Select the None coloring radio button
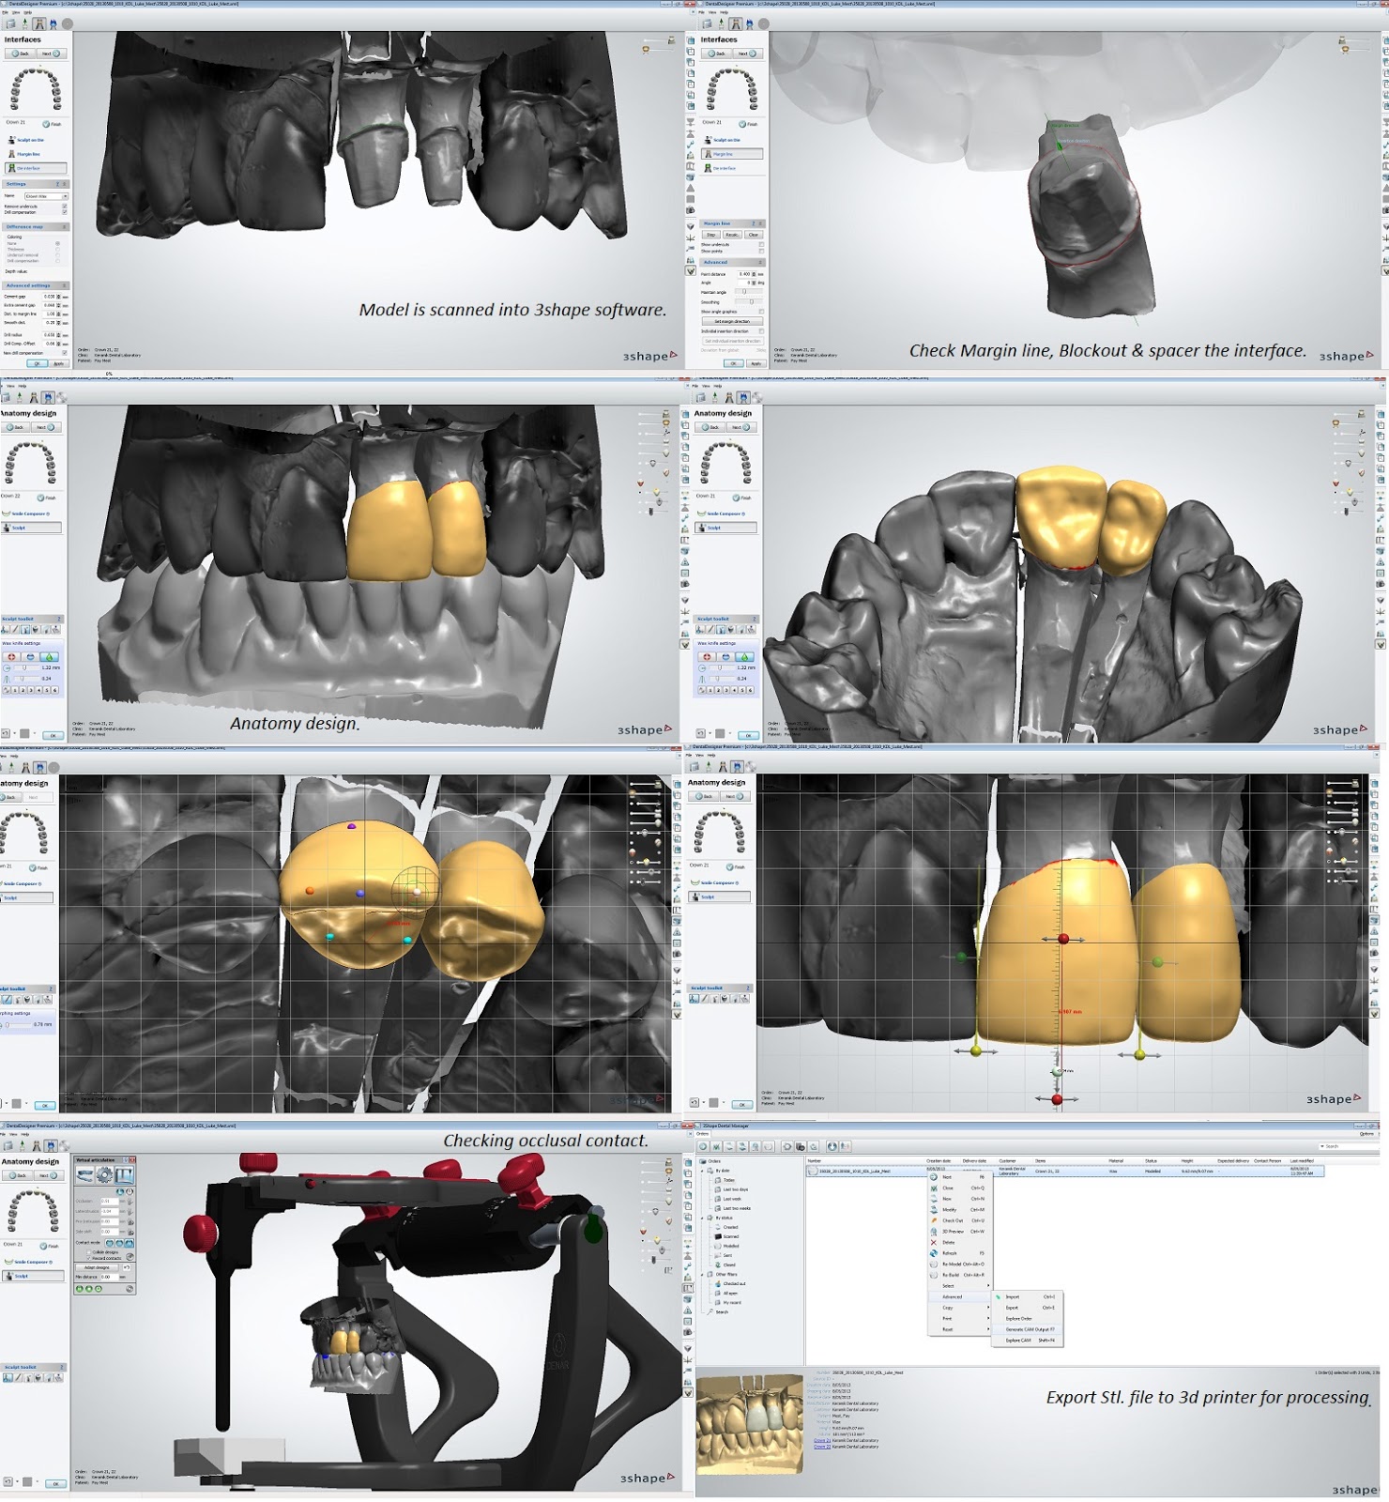 (57, 243)
